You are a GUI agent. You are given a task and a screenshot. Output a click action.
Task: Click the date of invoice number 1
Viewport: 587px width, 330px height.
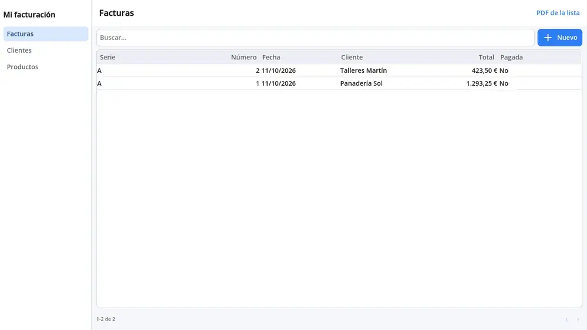click(278, 83)
